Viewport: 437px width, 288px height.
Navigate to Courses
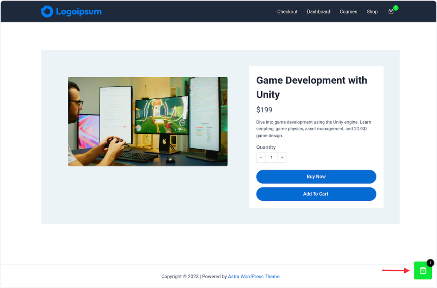[348, 12]
